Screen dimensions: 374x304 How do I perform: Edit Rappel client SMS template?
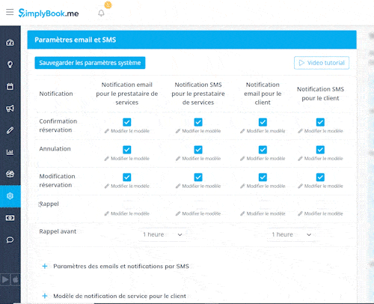320,213
